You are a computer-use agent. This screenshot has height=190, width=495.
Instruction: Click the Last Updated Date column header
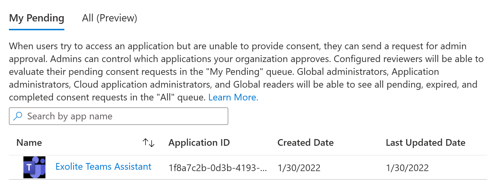pyautogui.click(x=425, y=143)
